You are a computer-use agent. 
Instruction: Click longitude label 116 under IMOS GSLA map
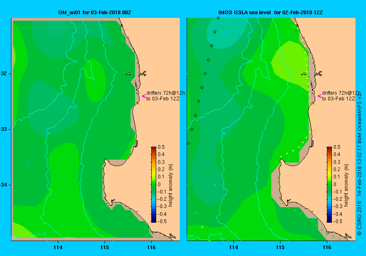327,247
